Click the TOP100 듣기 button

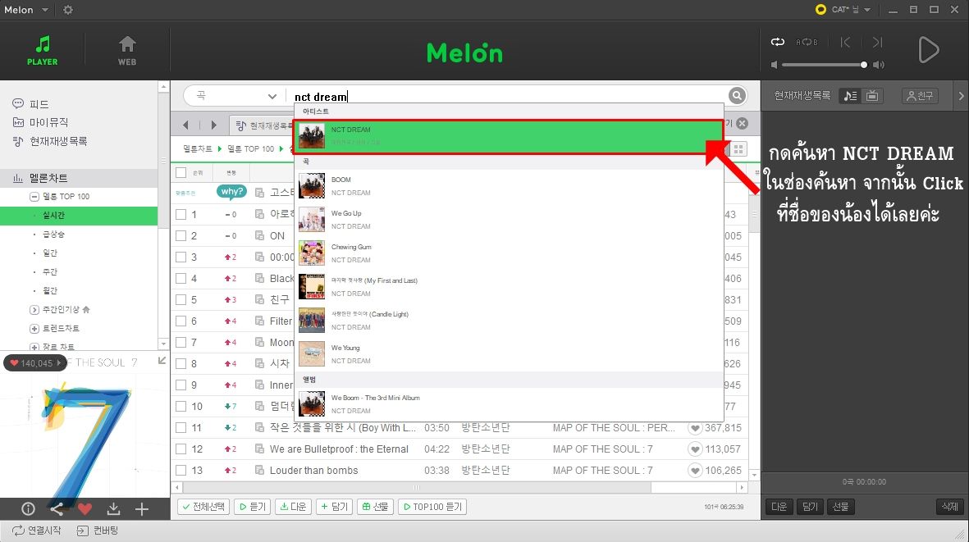click(x=432, y=507)
